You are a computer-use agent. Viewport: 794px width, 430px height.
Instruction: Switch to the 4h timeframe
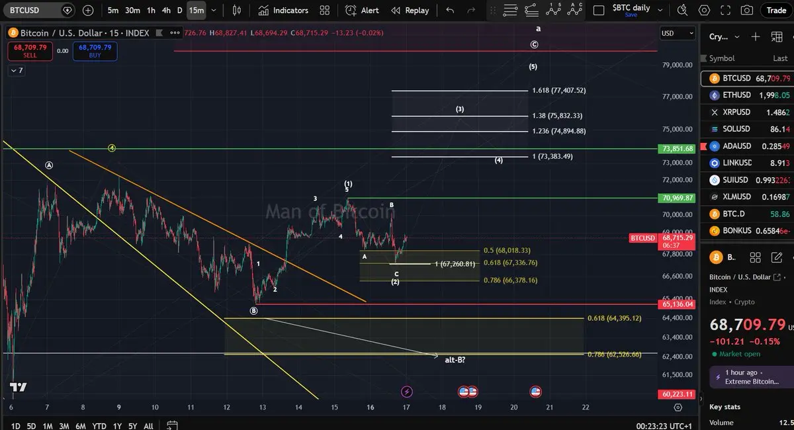[x=166, y=11]
